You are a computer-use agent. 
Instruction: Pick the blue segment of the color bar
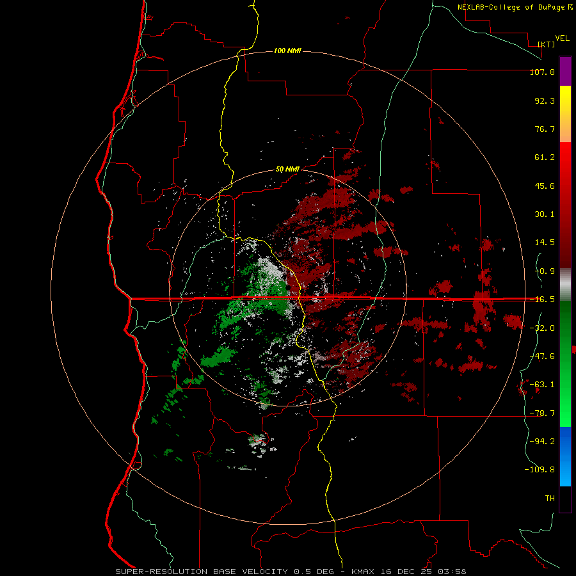coord(565,456)
